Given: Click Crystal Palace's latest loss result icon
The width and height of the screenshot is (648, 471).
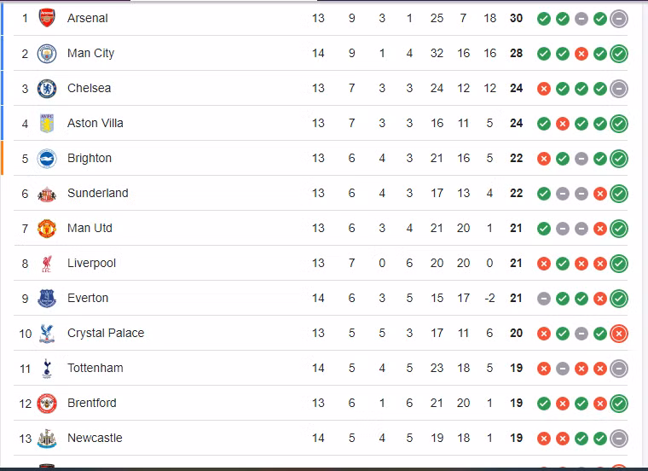Looking at the screenshot, I should (619, 333).
